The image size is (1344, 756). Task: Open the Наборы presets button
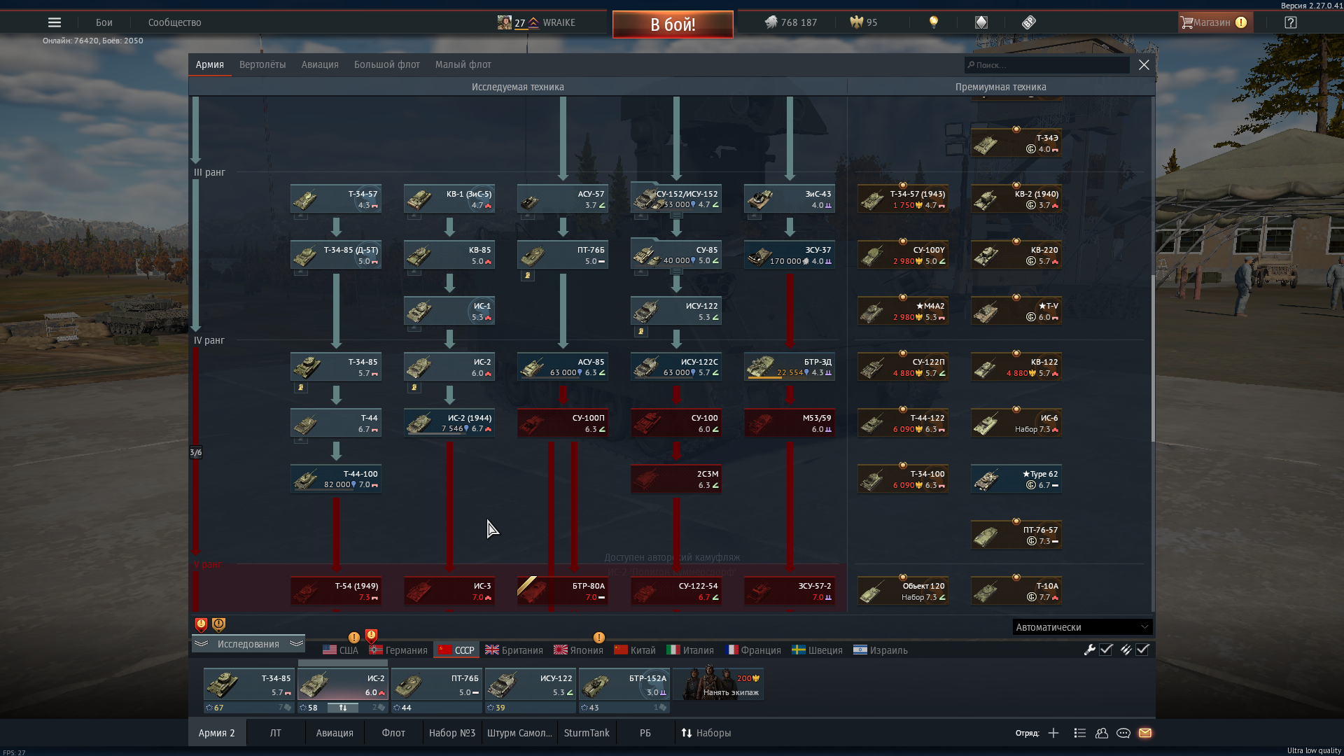pyautogui.click(x=706, y=733)
